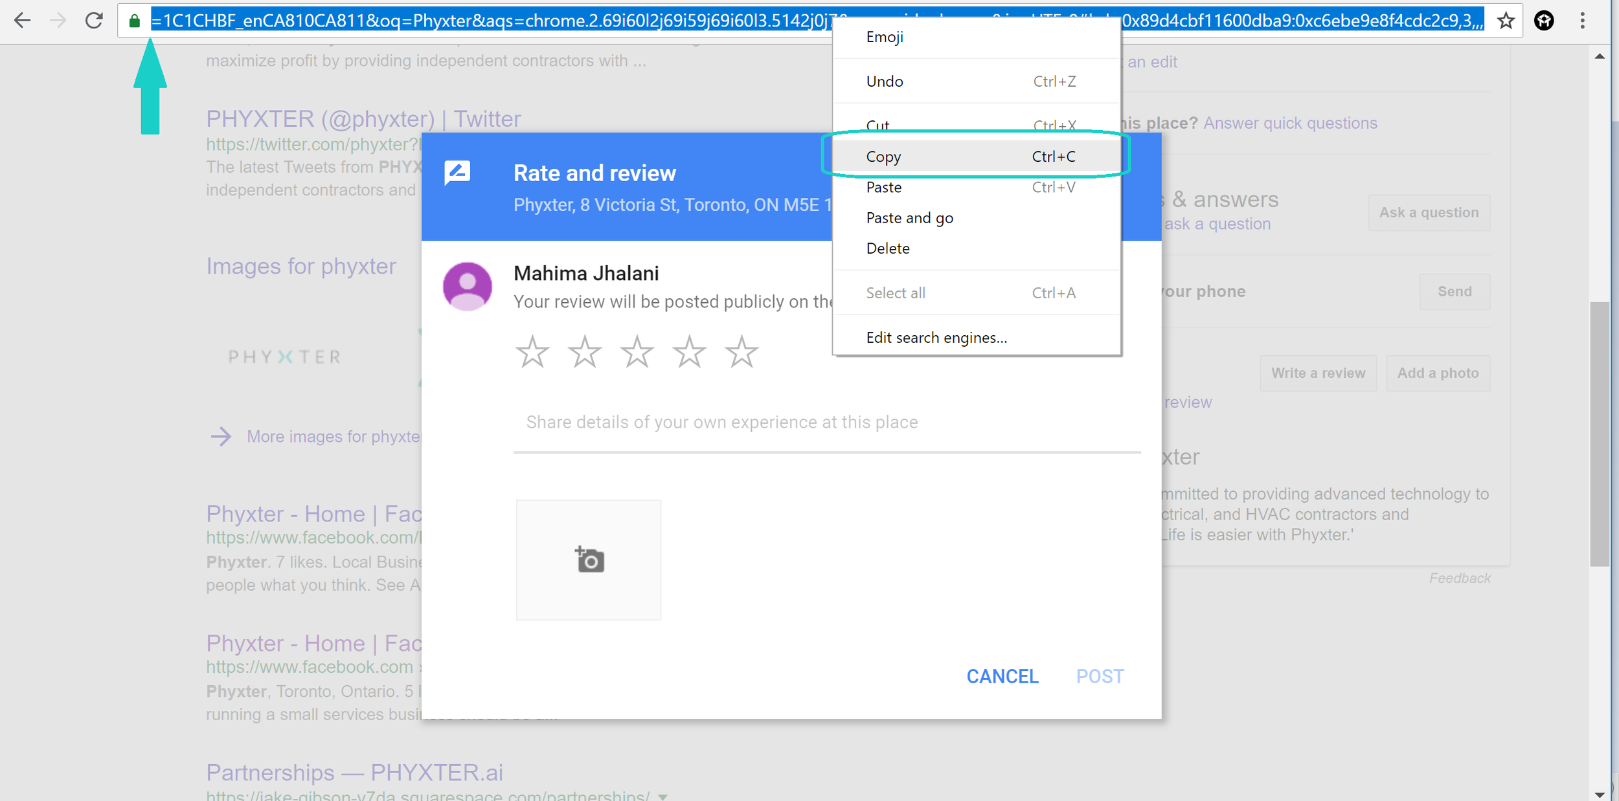1619x801 pixels.
Task: Open the second Phyxter - Home Facebook result
Action: click(314, 643)
